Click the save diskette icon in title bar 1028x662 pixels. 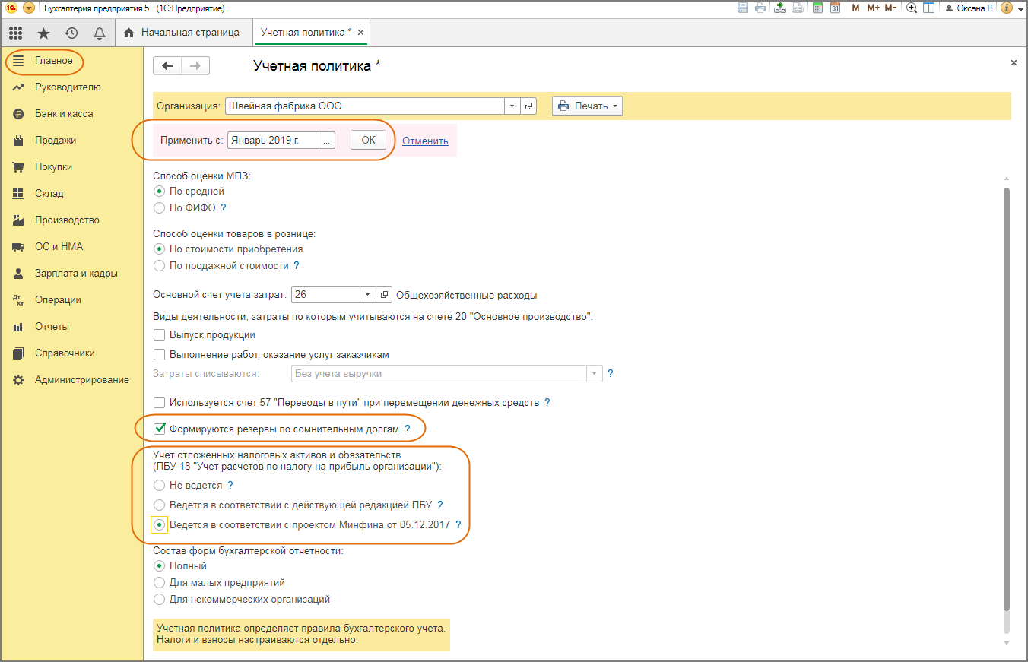(742, 8)
